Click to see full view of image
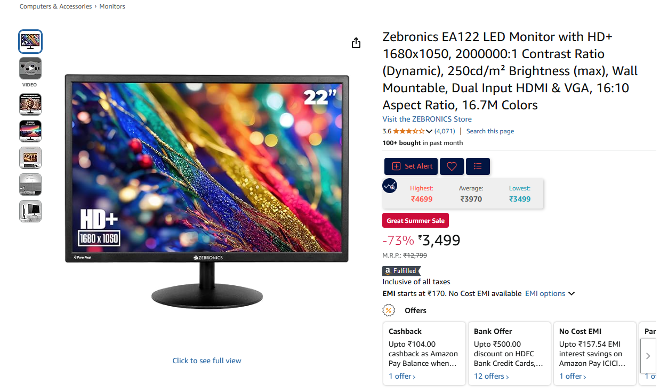This screenshot has height=392, width=668. pyautogui.click(x=207, y=361)
